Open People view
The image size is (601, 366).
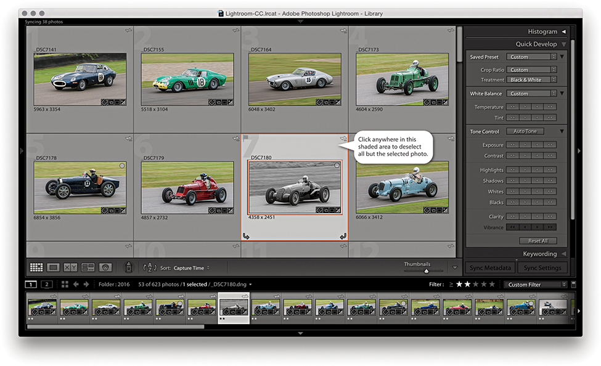[x=105, y=267]
